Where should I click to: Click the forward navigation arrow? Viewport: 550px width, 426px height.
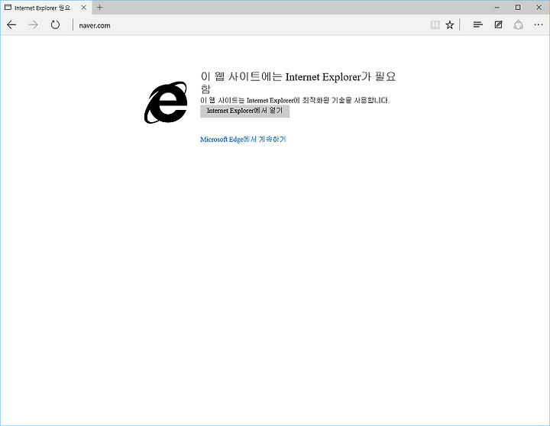pos(34,25)
